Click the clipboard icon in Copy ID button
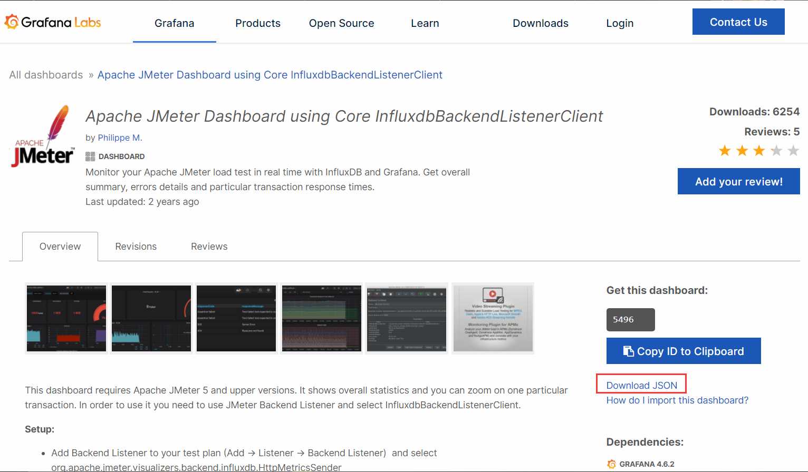The height and width of the screenshot is (472, 808). coord(629,351)
